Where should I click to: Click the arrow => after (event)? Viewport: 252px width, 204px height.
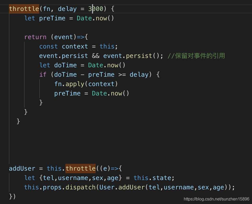pos(81,37)
